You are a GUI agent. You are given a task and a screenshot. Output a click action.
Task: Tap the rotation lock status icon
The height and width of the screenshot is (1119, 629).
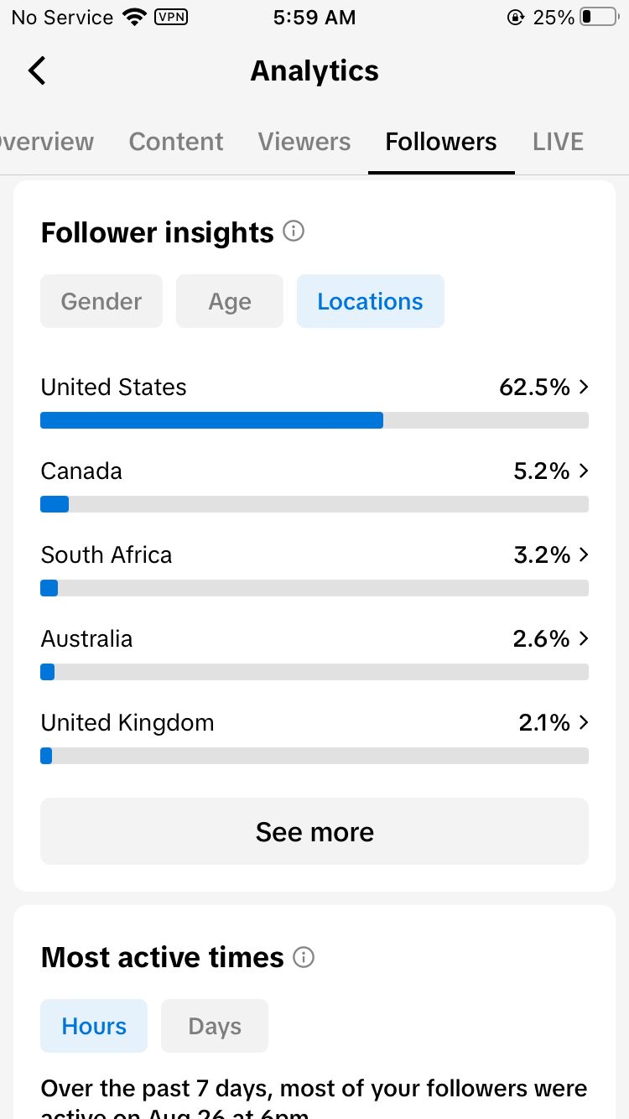[516, 17]
